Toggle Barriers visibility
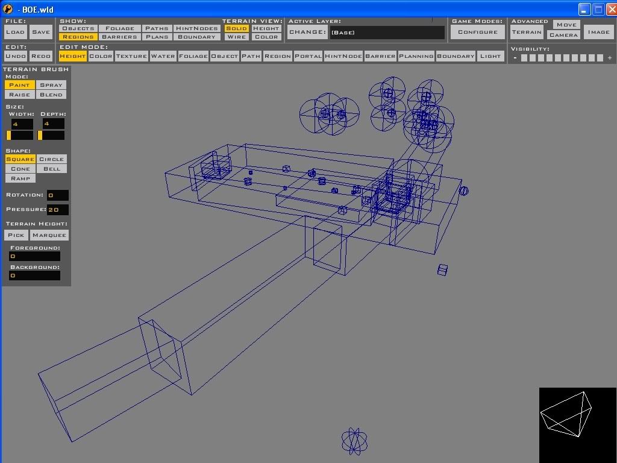Viewport: 617px width, 463px height. tap(120, 37)
